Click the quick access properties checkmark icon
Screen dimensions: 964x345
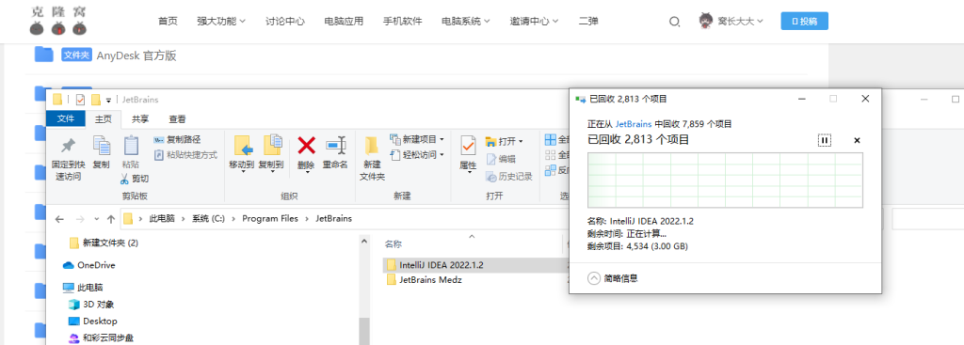(x=80, y=100)
